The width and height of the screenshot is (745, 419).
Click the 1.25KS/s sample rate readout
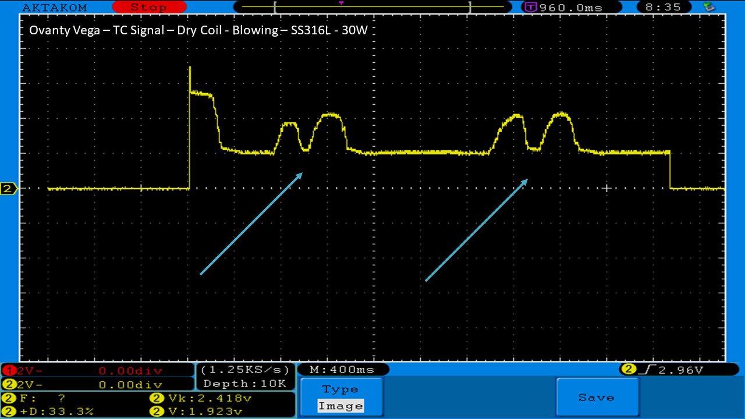pos(244,370)
